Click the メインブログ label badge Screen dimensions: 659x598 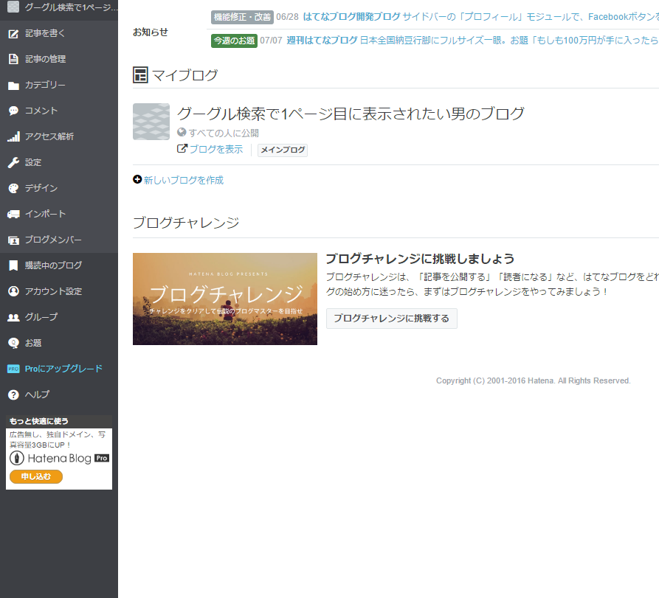point(283,150)
